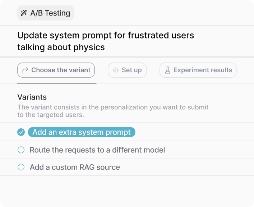Screen dimensions: 254x207
Task: Click the magic wand icon beside A/B Testing
Action: pyautogui.click(x=24, y=13)
